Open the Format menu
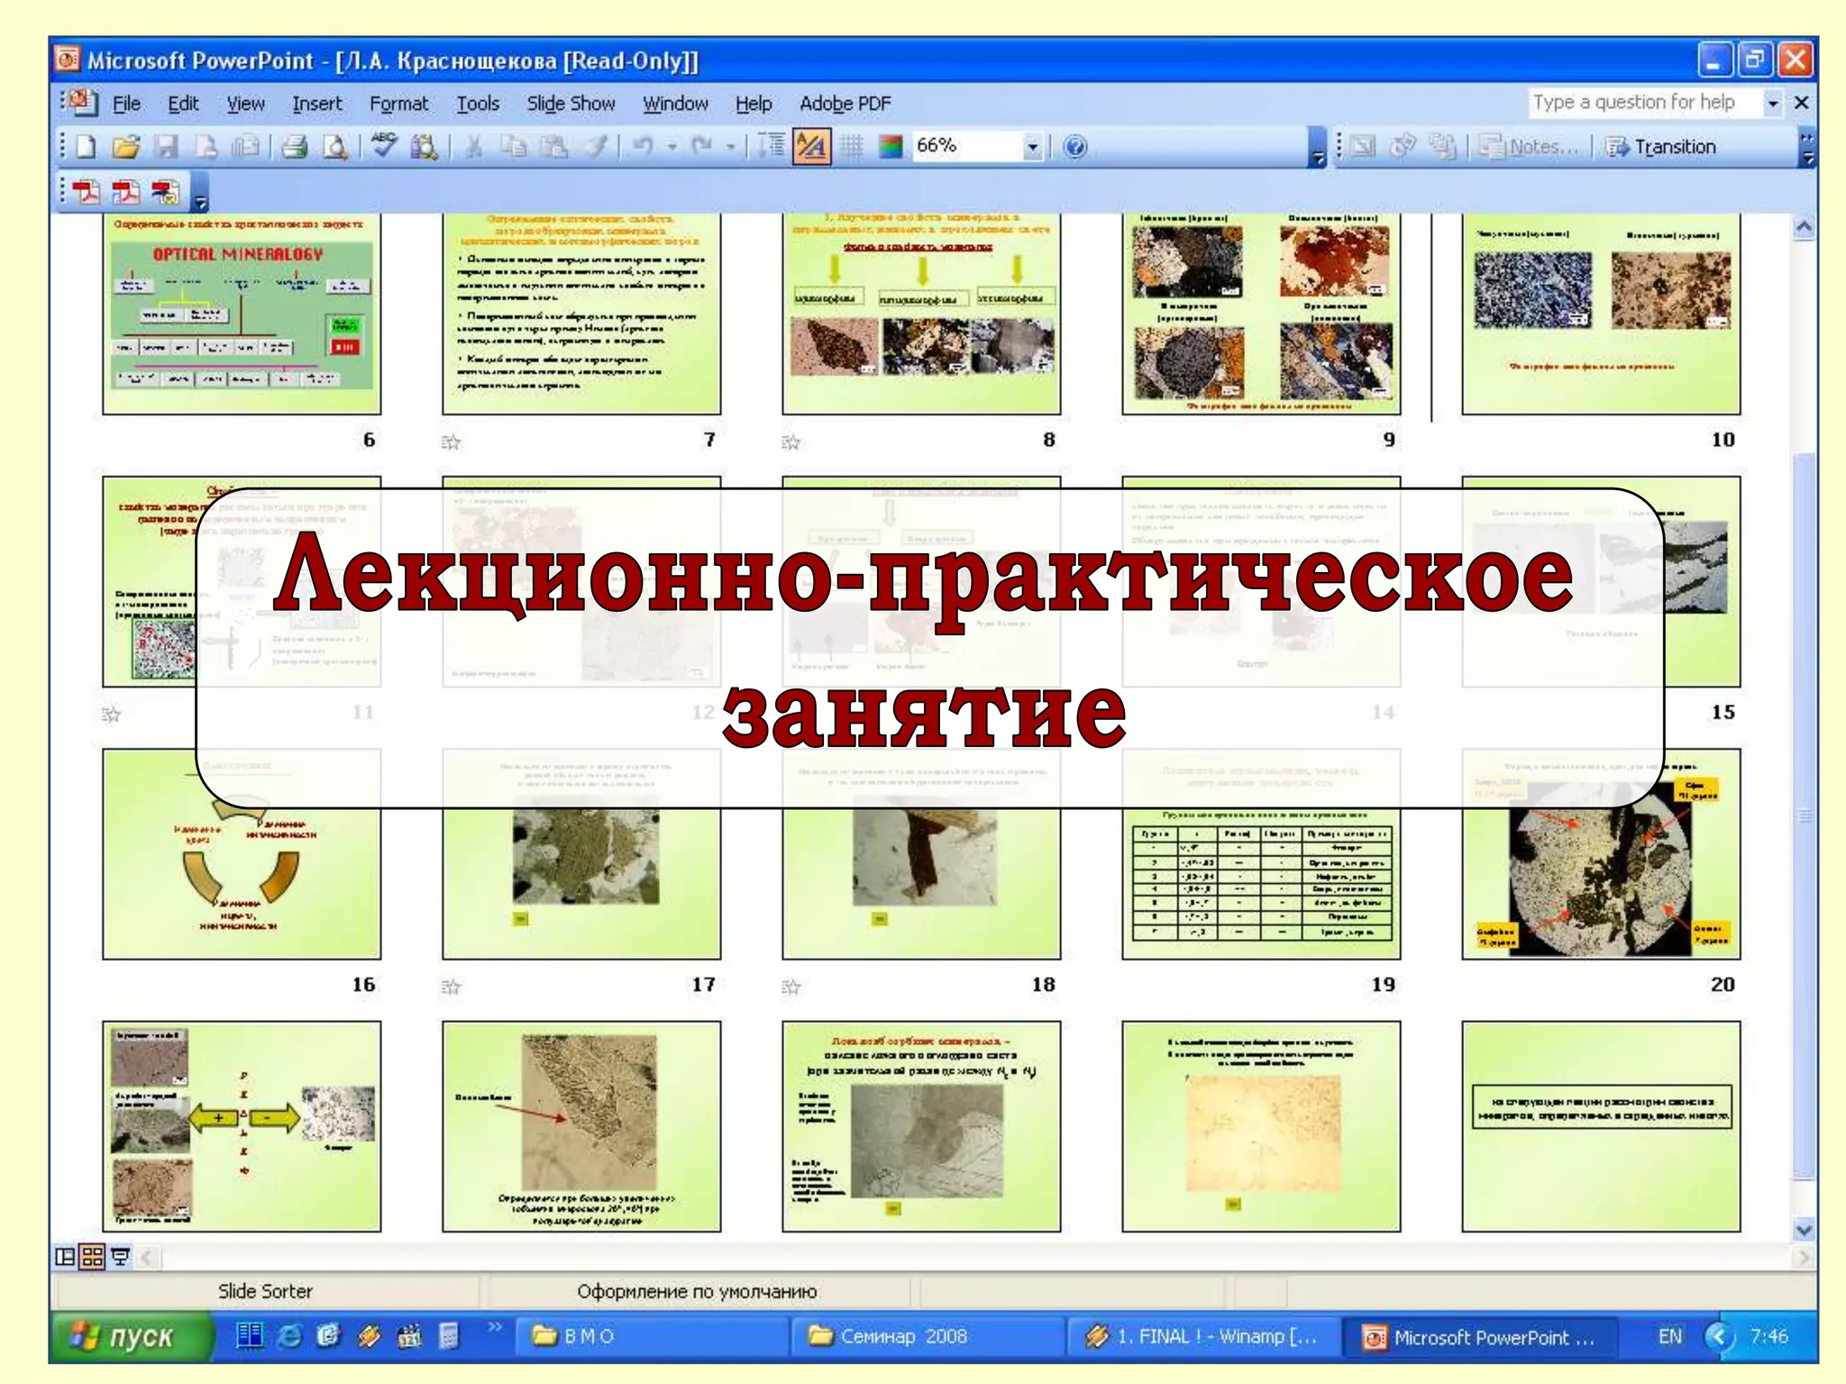 click(x=398, y=104)
